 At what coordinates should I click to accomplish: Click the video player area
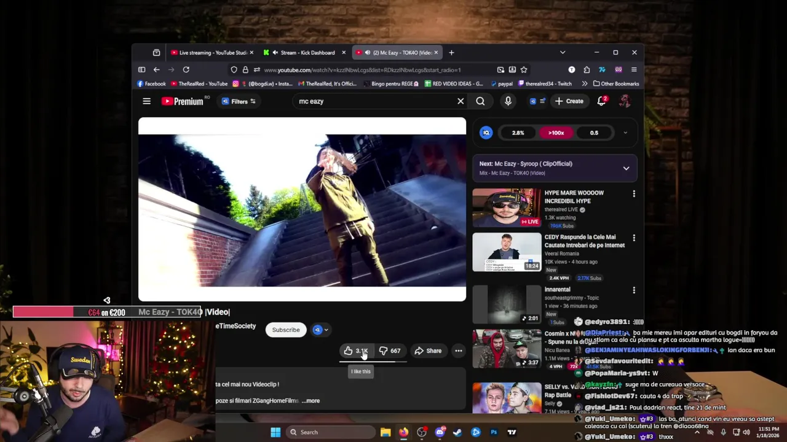click(302, 209)
